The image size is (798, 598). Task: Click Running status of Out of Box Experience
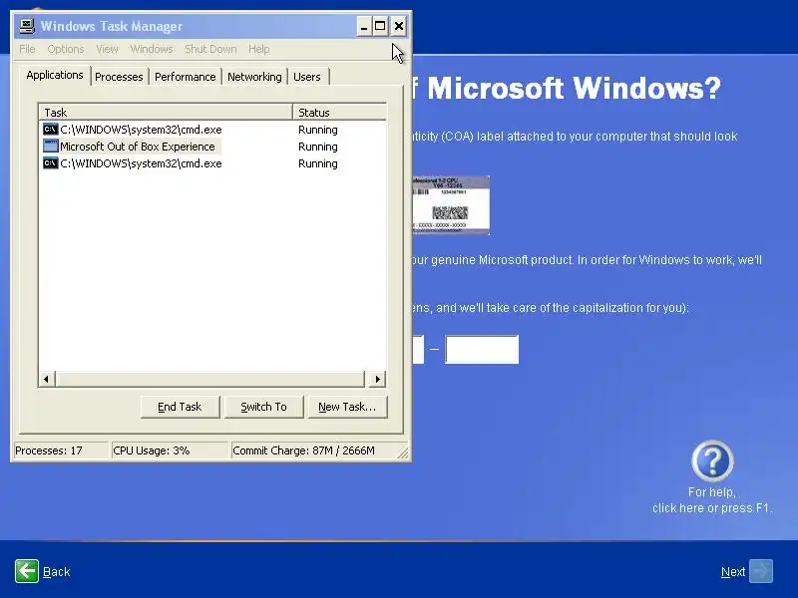[318, 147]
